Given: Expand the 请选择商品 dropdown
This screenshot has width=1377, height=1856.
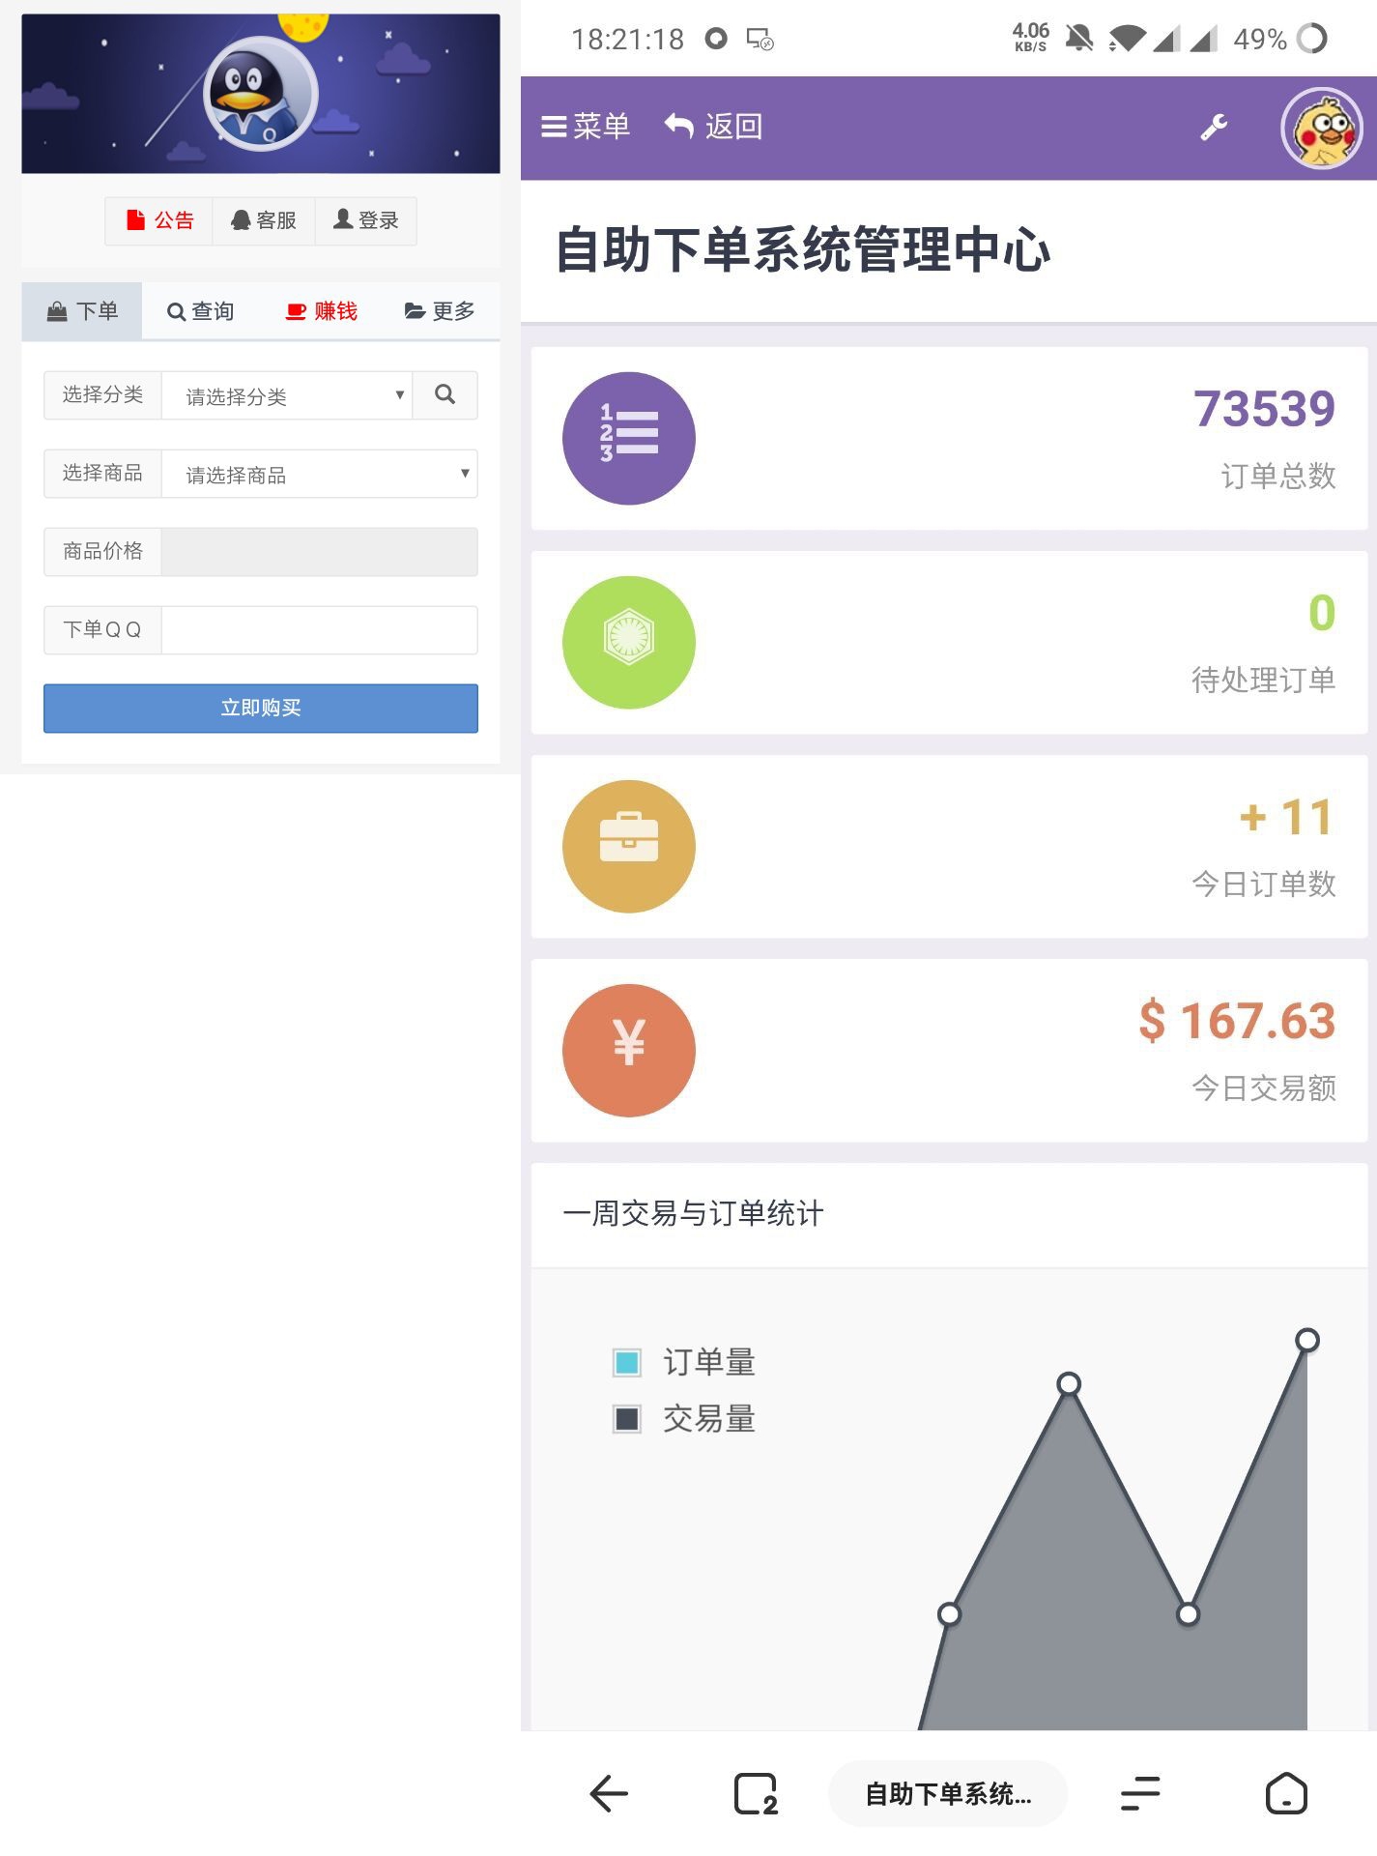Looking at the screenshot, I should pyautogui.click(x=320, y=474).
